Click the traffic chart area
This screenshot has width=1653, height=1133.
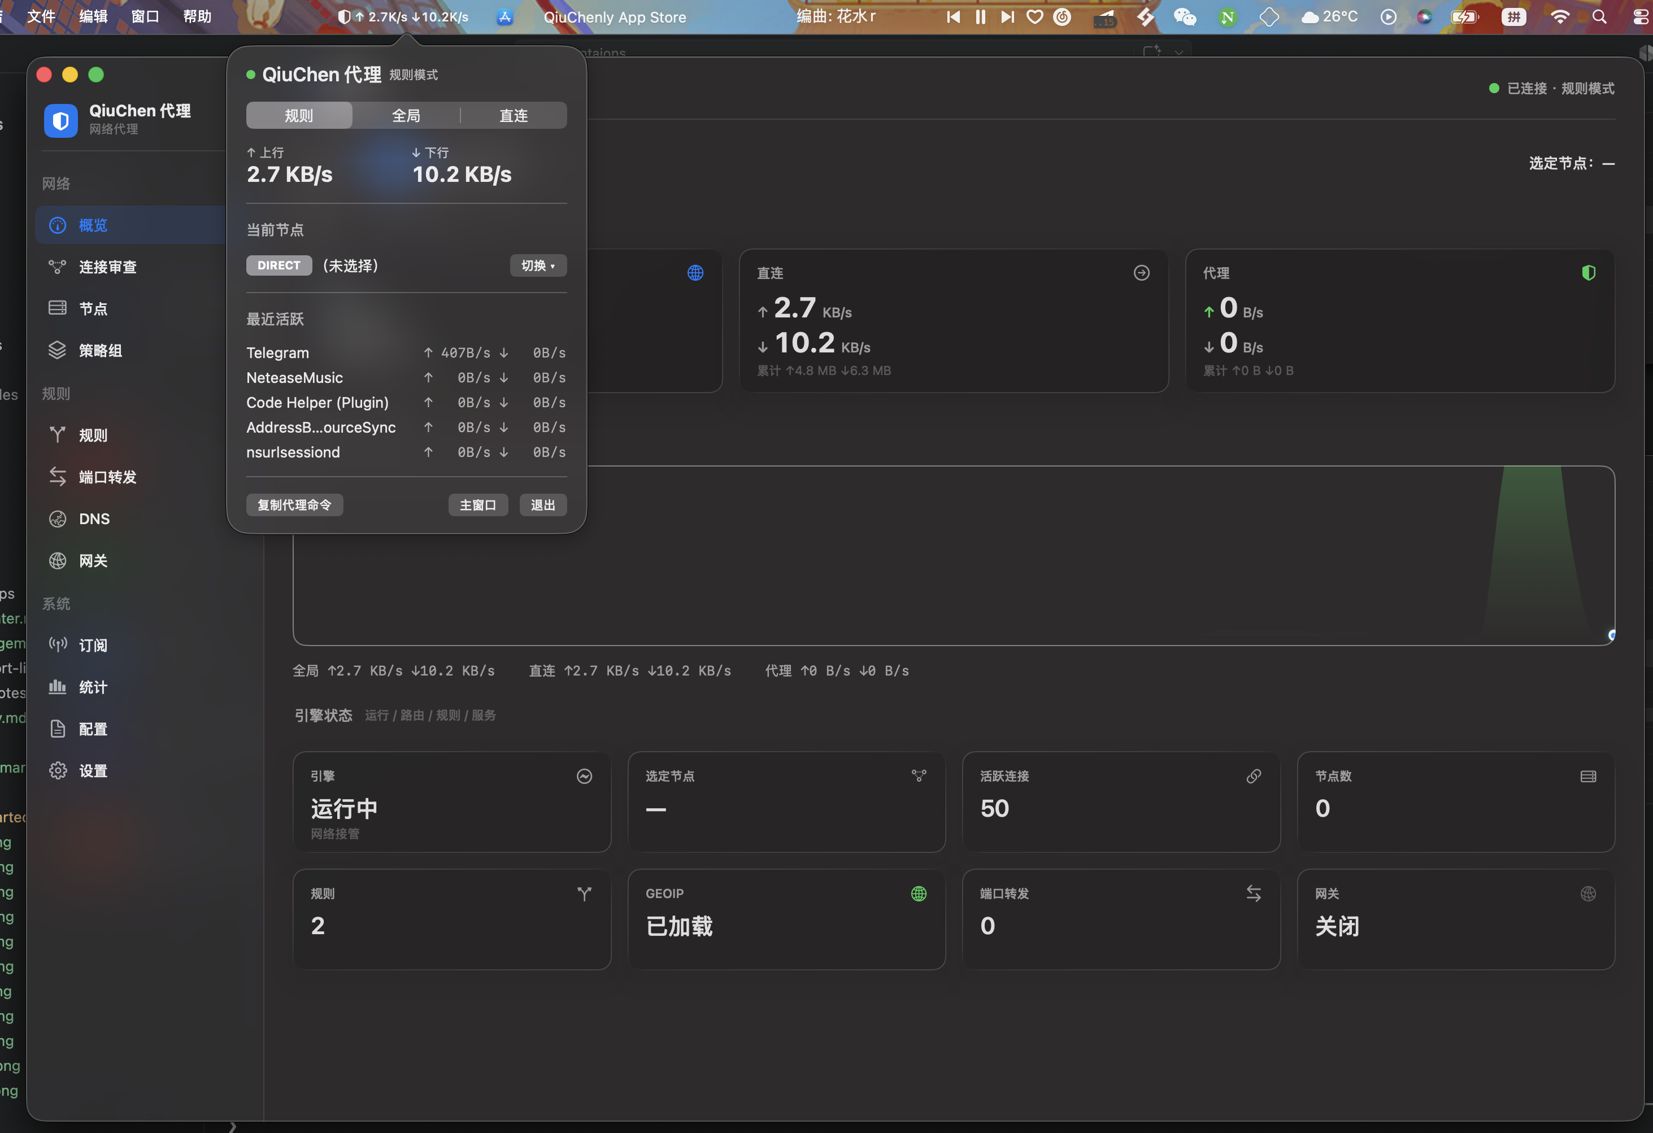tap(953, 555)
